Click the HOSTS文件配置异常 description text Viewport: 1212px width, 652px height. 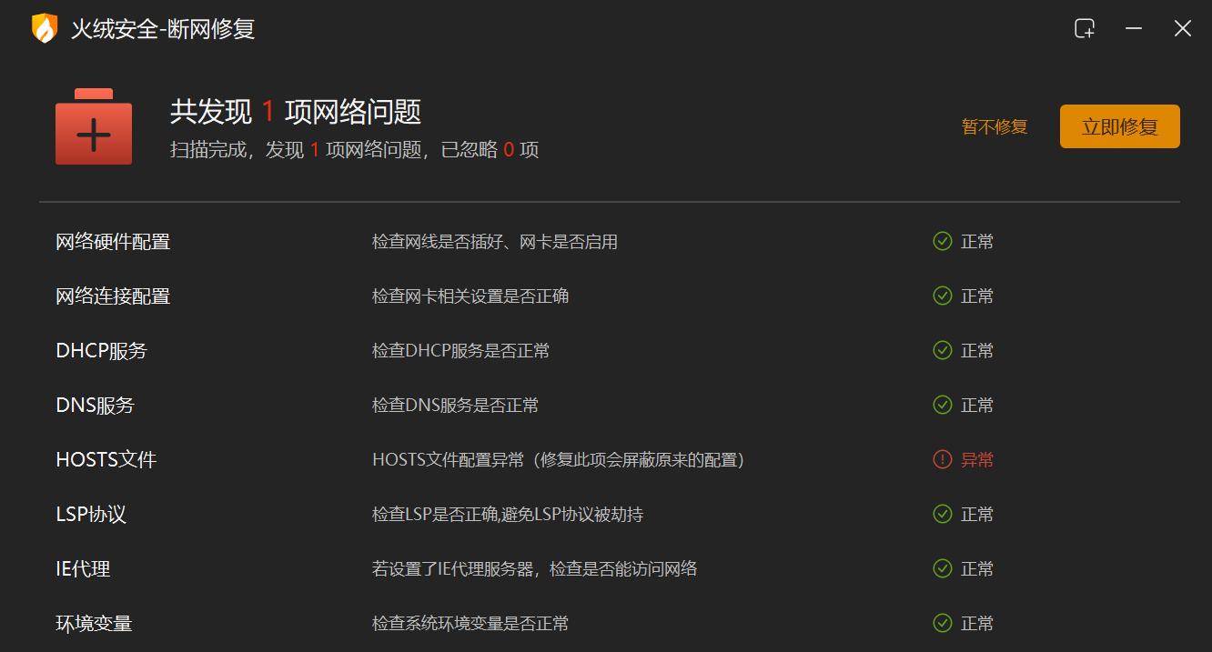pyautogui.click(x=558, y=460)
